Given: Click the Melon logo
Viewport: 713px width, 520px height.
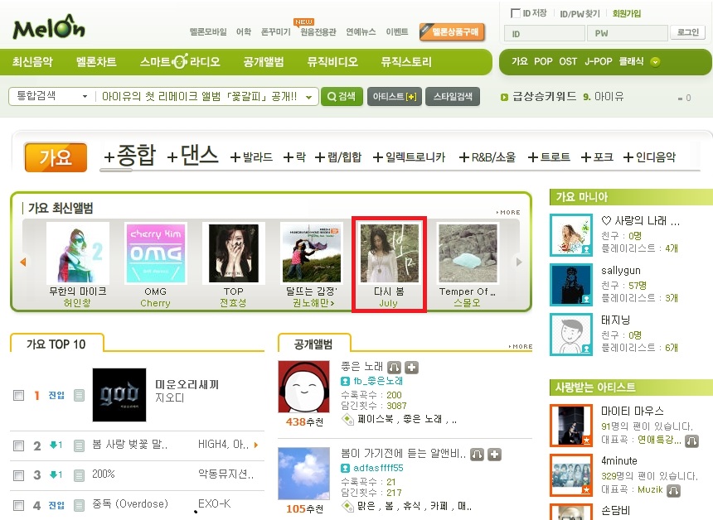Looking at the screenshot, I should [x=49, y=27].
